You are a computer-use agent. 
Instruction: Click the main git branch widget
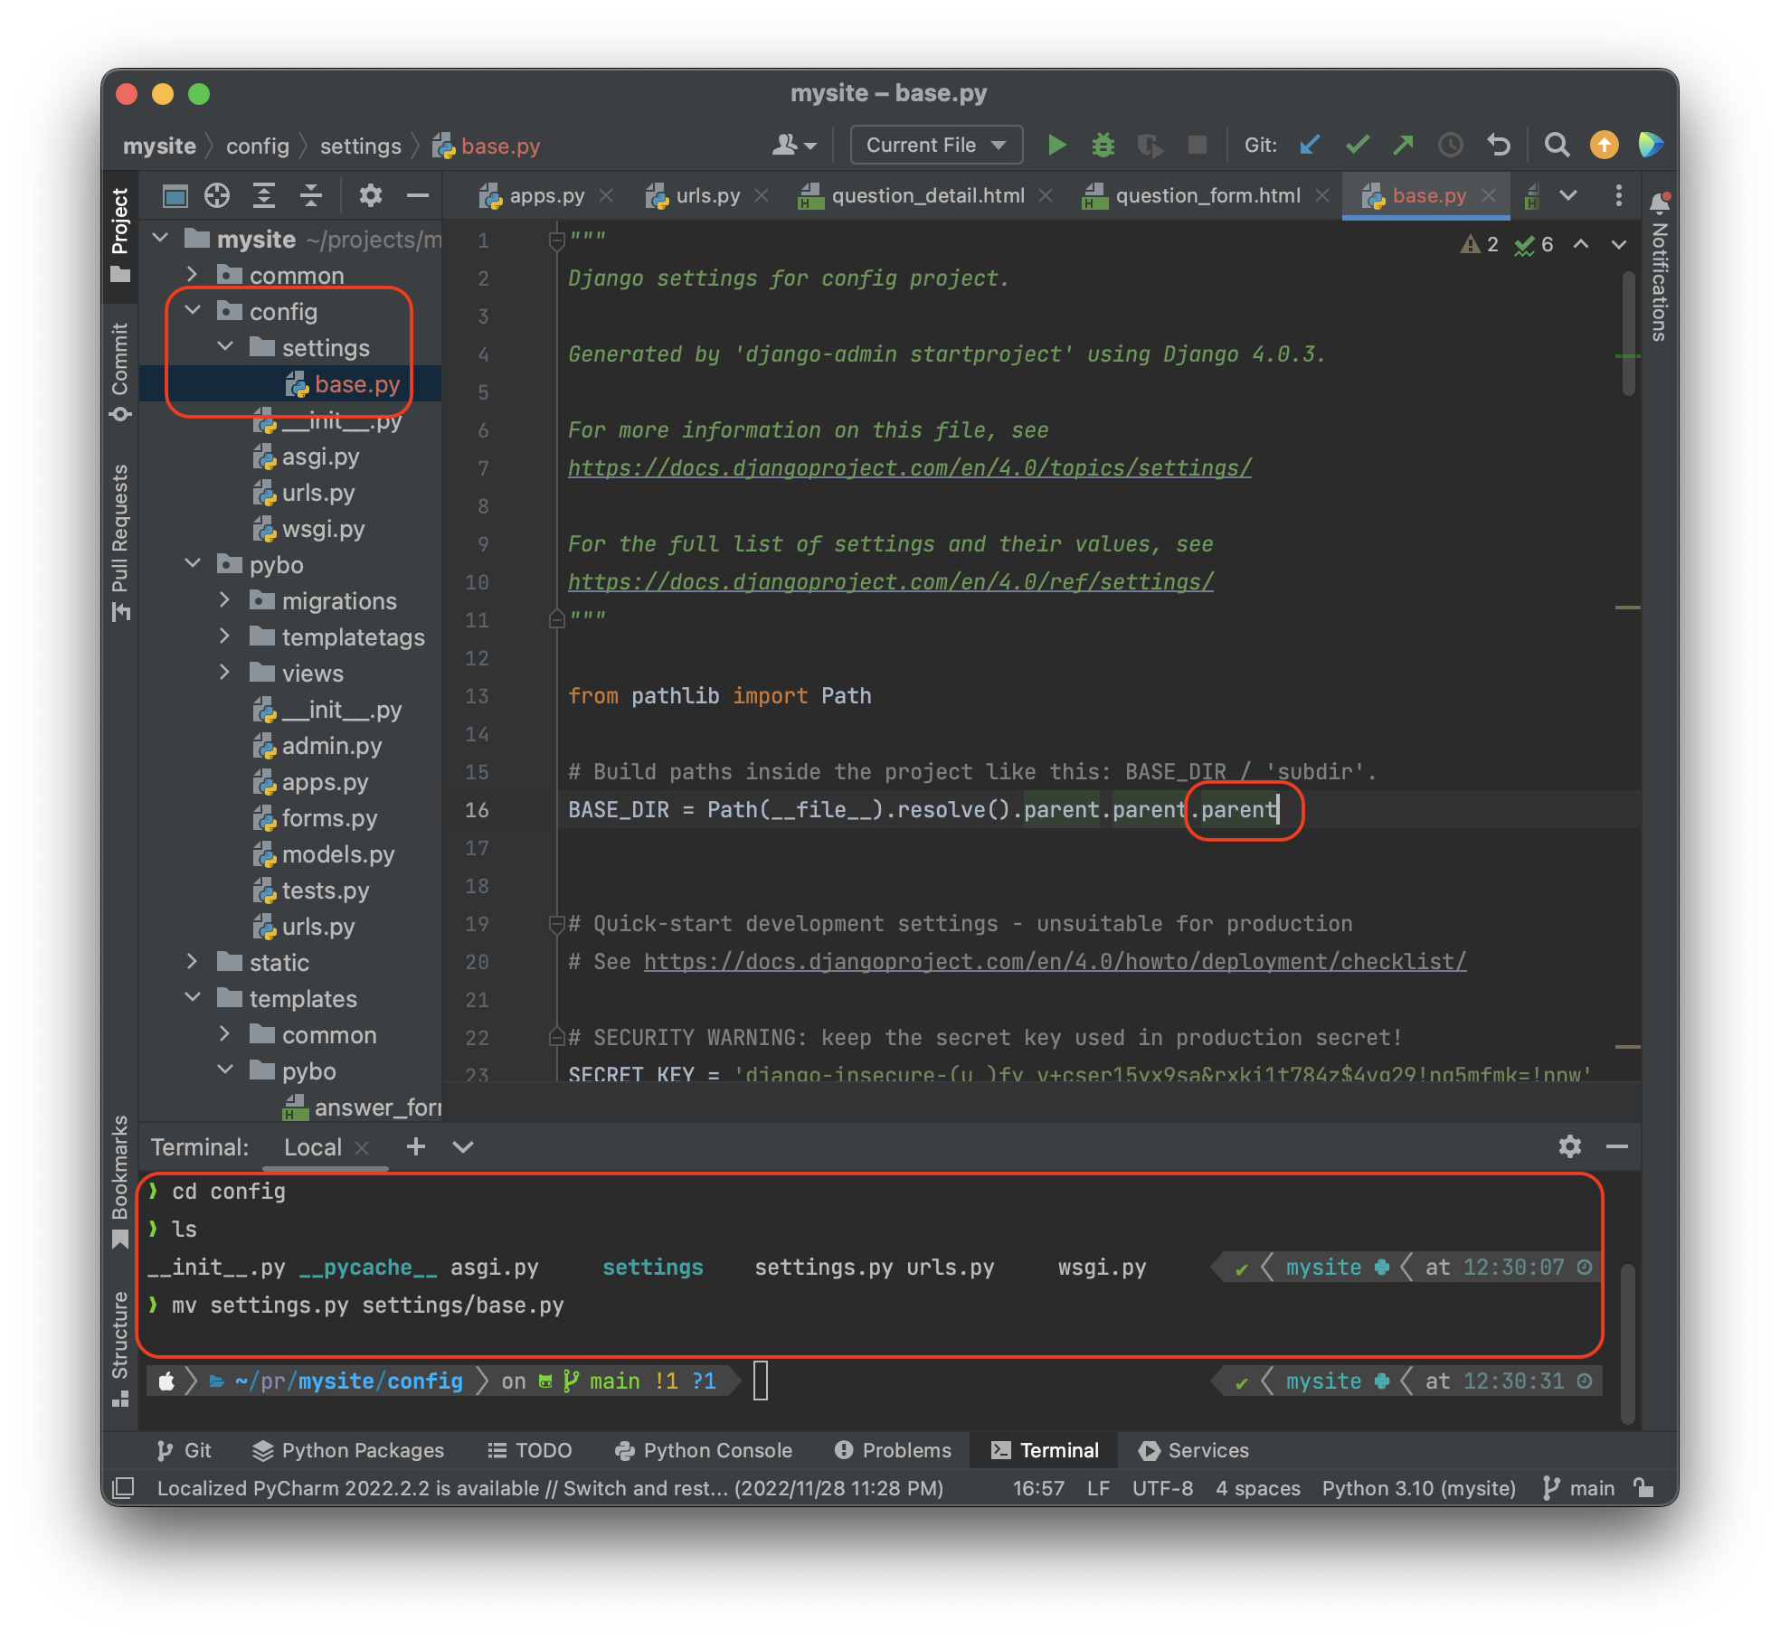tap(1579, 1488)
